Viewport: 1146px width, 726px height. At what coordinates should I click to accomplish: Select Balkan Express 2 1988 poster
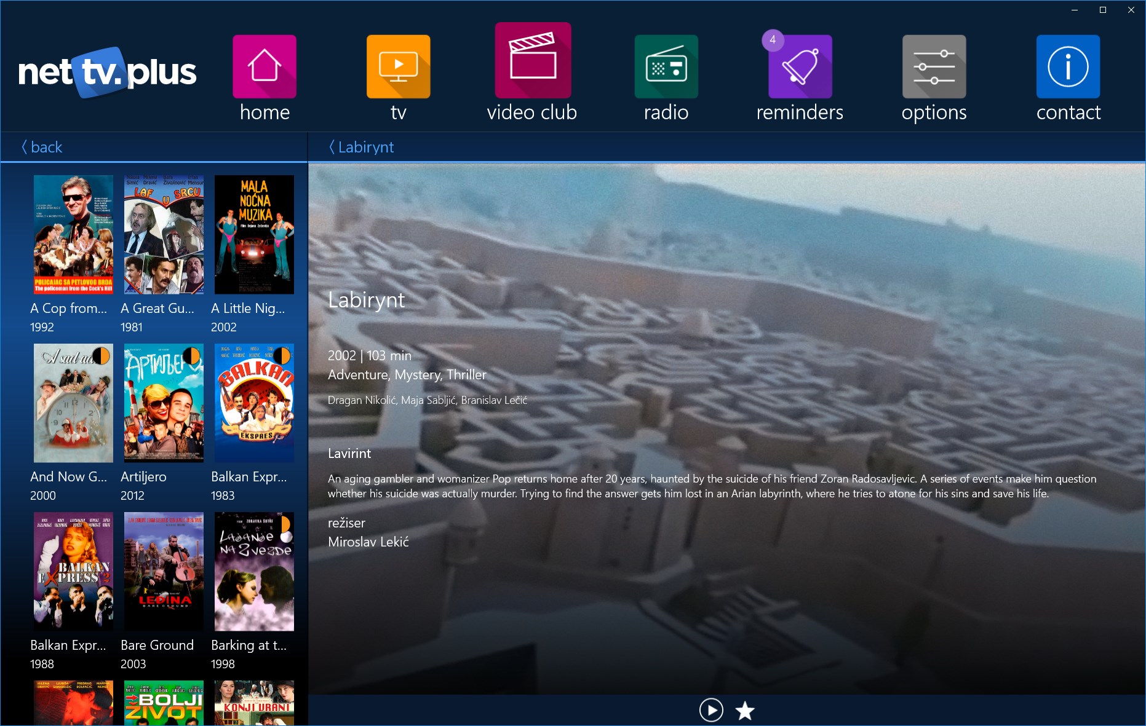(73, 572)
